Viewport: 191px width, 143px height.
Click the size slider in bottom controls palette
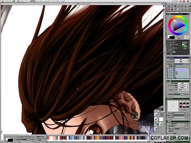click(26, 137)
